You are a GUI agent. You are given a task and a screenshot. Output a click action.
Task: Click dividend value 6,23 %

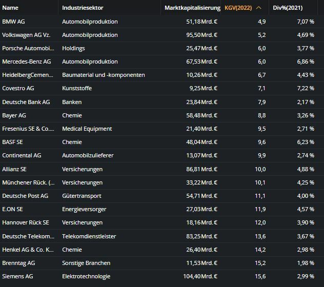pos(306,142)
